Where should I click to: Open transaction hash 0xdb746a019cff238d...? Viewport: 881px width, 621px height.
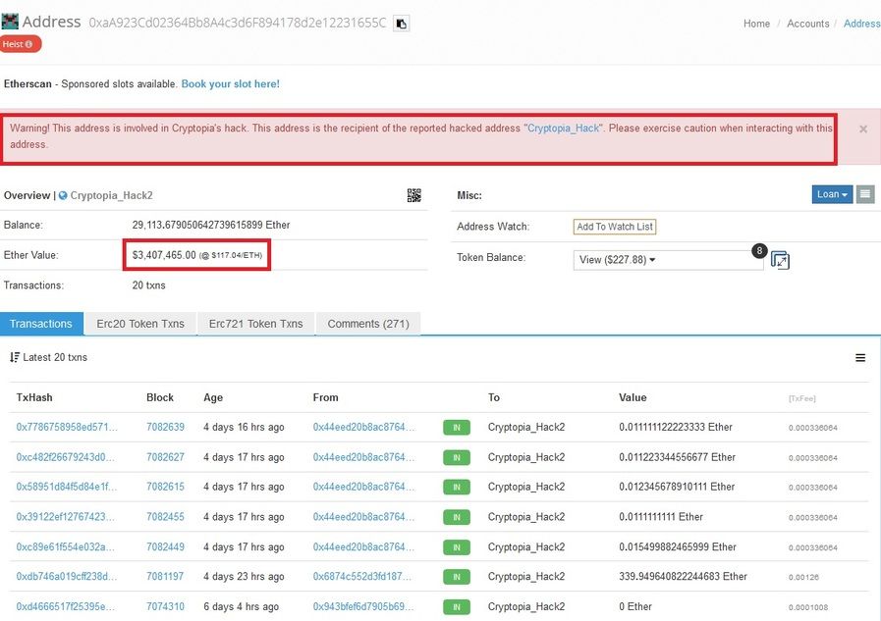(67, 577)
